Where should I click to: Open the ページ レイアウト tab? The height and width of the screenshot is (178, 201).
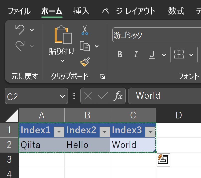click(x=129, y=11)
